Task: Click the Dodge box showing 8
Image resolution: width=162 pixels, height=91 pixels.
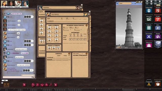Action: pyautogui.click(x=71, y=39)
